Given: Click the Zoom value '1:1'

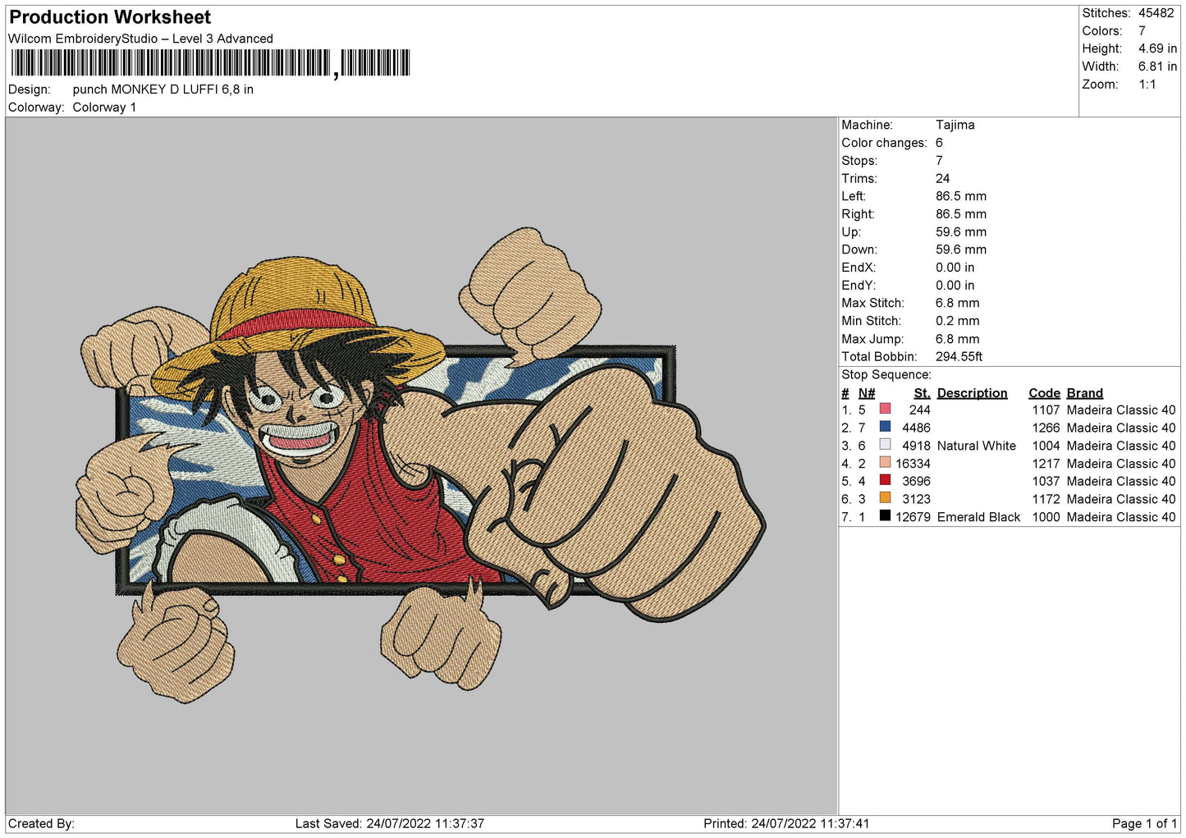Looking at the screenshot, I should click(x=1147, y=85).
